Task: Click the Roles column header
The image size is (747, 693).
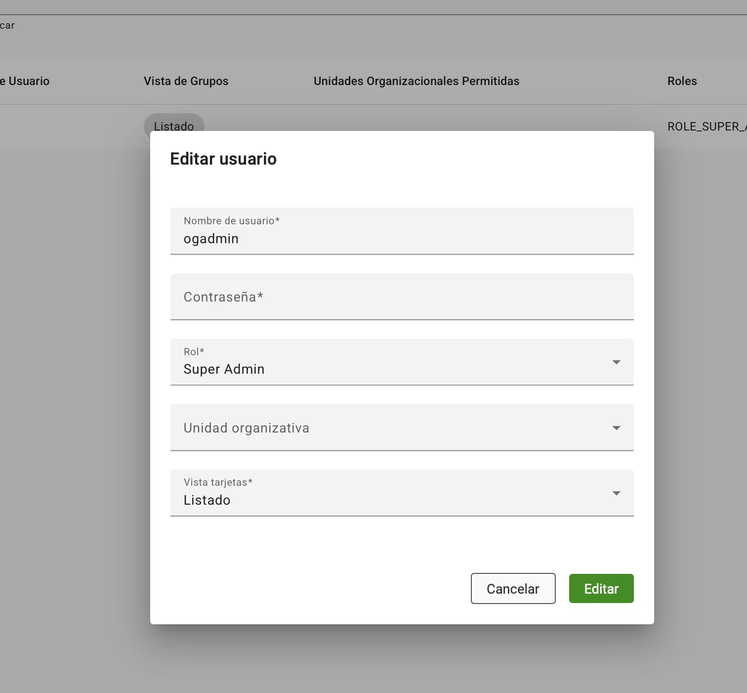Action: pos(682,81)
